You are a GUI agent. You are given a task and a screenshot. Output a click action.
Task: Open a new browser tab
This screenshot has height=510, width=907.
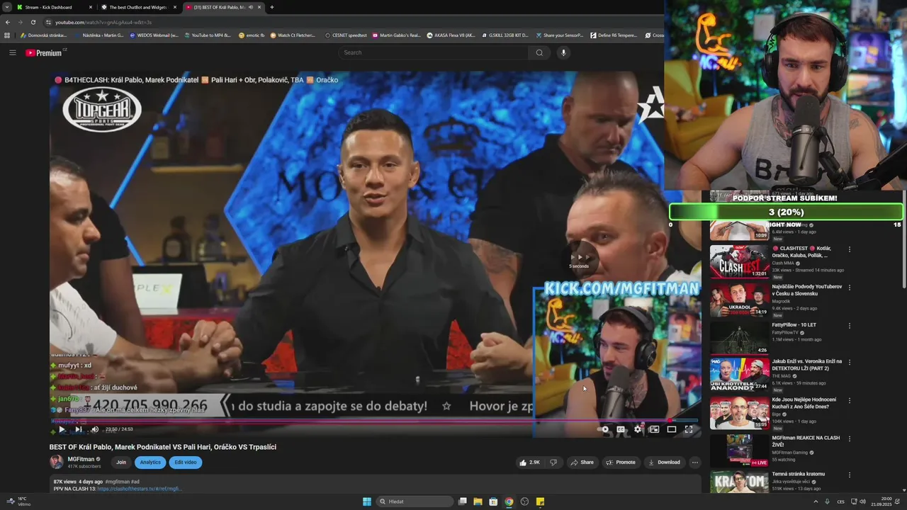coord(272,7)
